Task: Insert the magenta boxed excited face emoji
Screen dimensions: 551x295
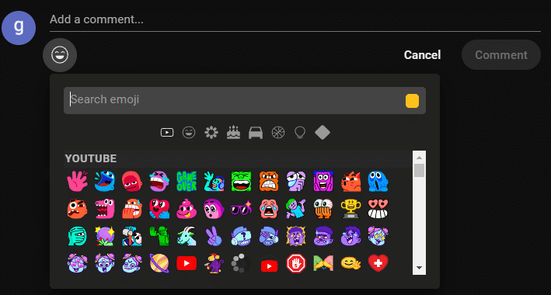Action: pyautogui.click(x=323, y=181)
